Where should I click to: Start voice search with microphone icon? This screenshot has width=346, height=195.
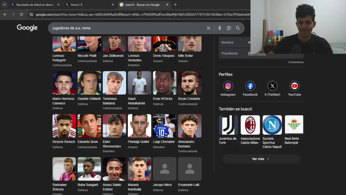pyautogui.click(x=219, y=28)
